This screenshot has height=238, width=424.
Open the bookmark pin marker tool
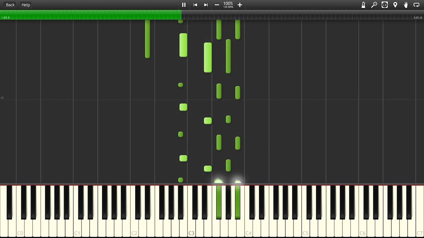395,5
